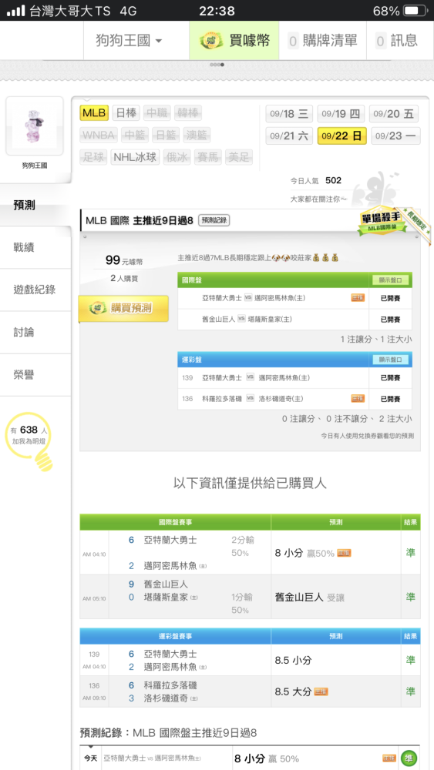
Task: Click the carousel page dots indicator
Action: pos(217,65)
